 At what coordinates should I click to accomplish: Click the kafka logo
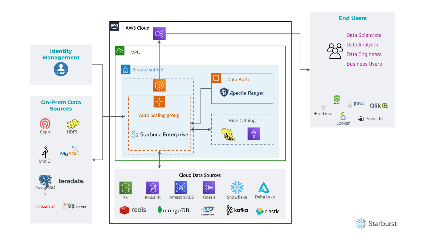(x=237, y=210)
